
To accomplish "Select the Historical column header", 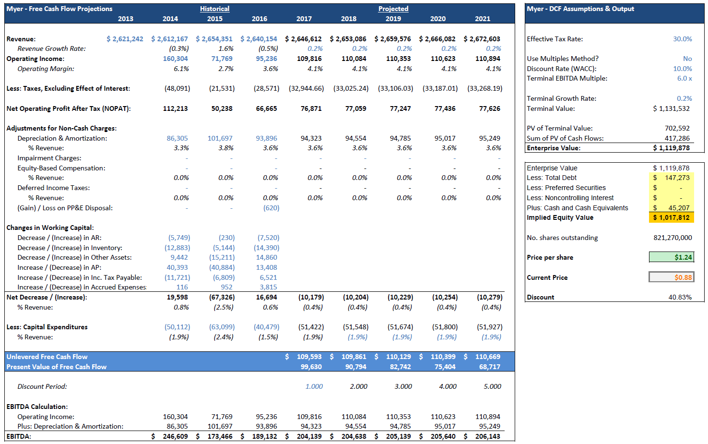I will tap(215, 9).
